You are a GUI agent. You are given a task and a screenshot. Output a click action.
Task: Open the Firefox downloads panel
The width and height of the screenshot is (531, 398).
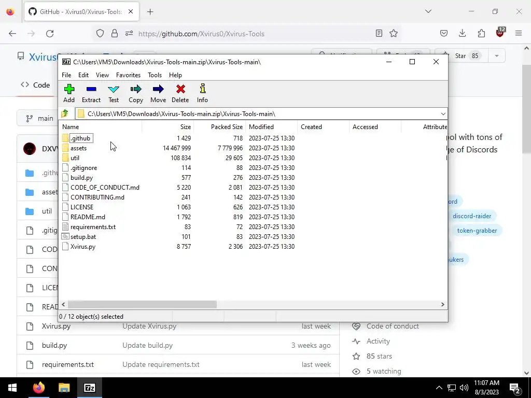click(x=462, y=34)
